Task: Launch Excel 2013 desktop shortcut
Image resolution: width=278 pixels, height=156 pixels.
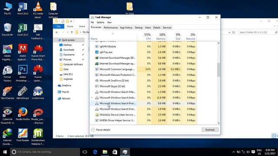Action: tap(23, 29)
